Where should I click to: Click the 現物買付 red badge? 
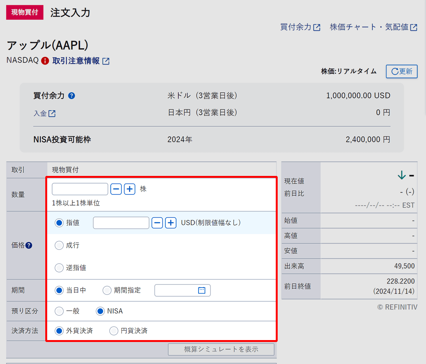[x=25, y=12]
